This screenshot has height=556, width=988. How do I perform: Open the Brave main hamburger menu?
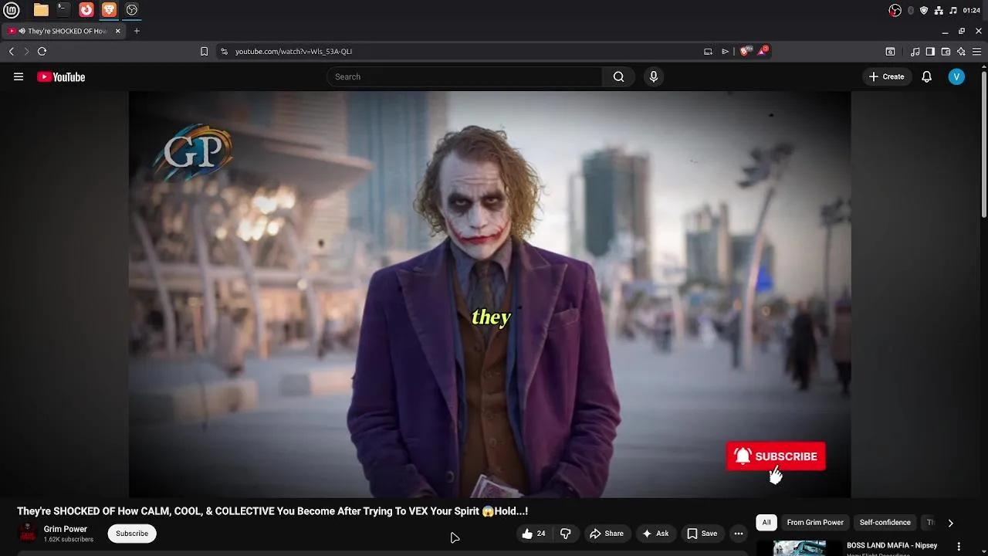click(978, 51)
